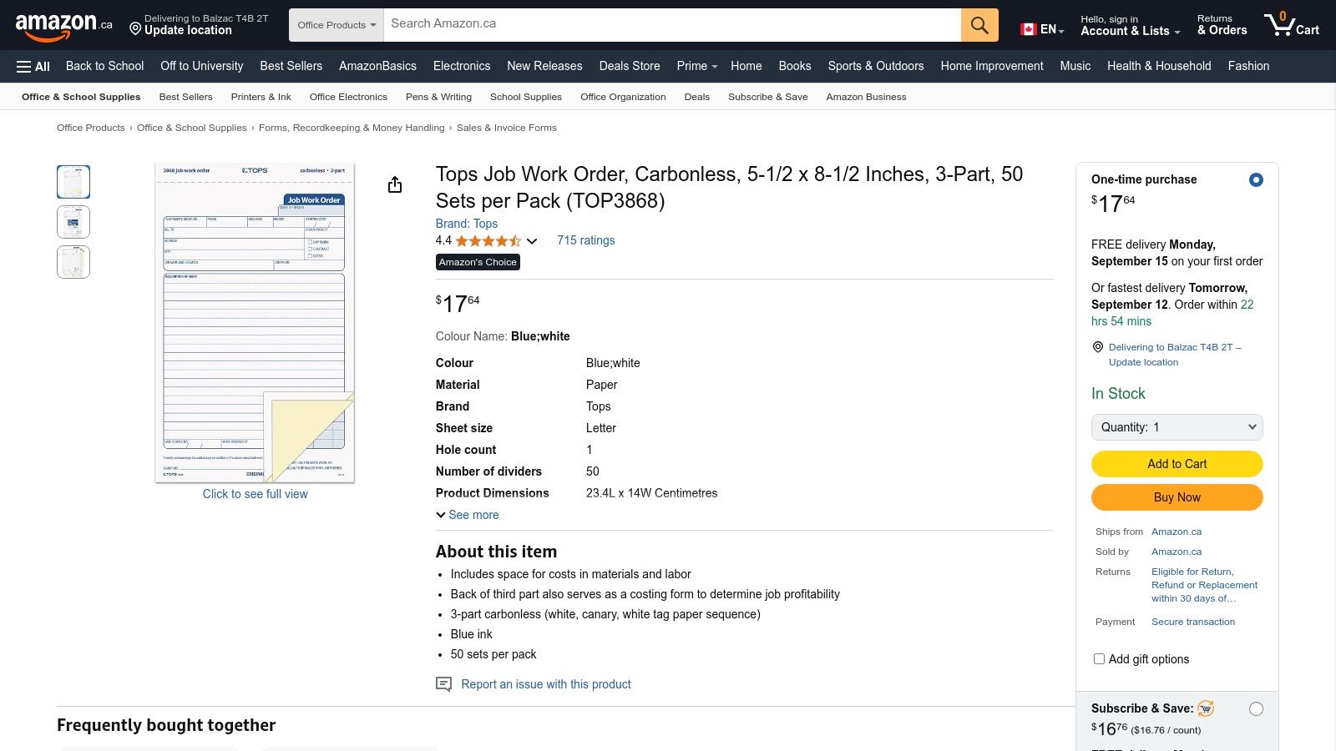Open the All hamburger menu

coord(33,66)
